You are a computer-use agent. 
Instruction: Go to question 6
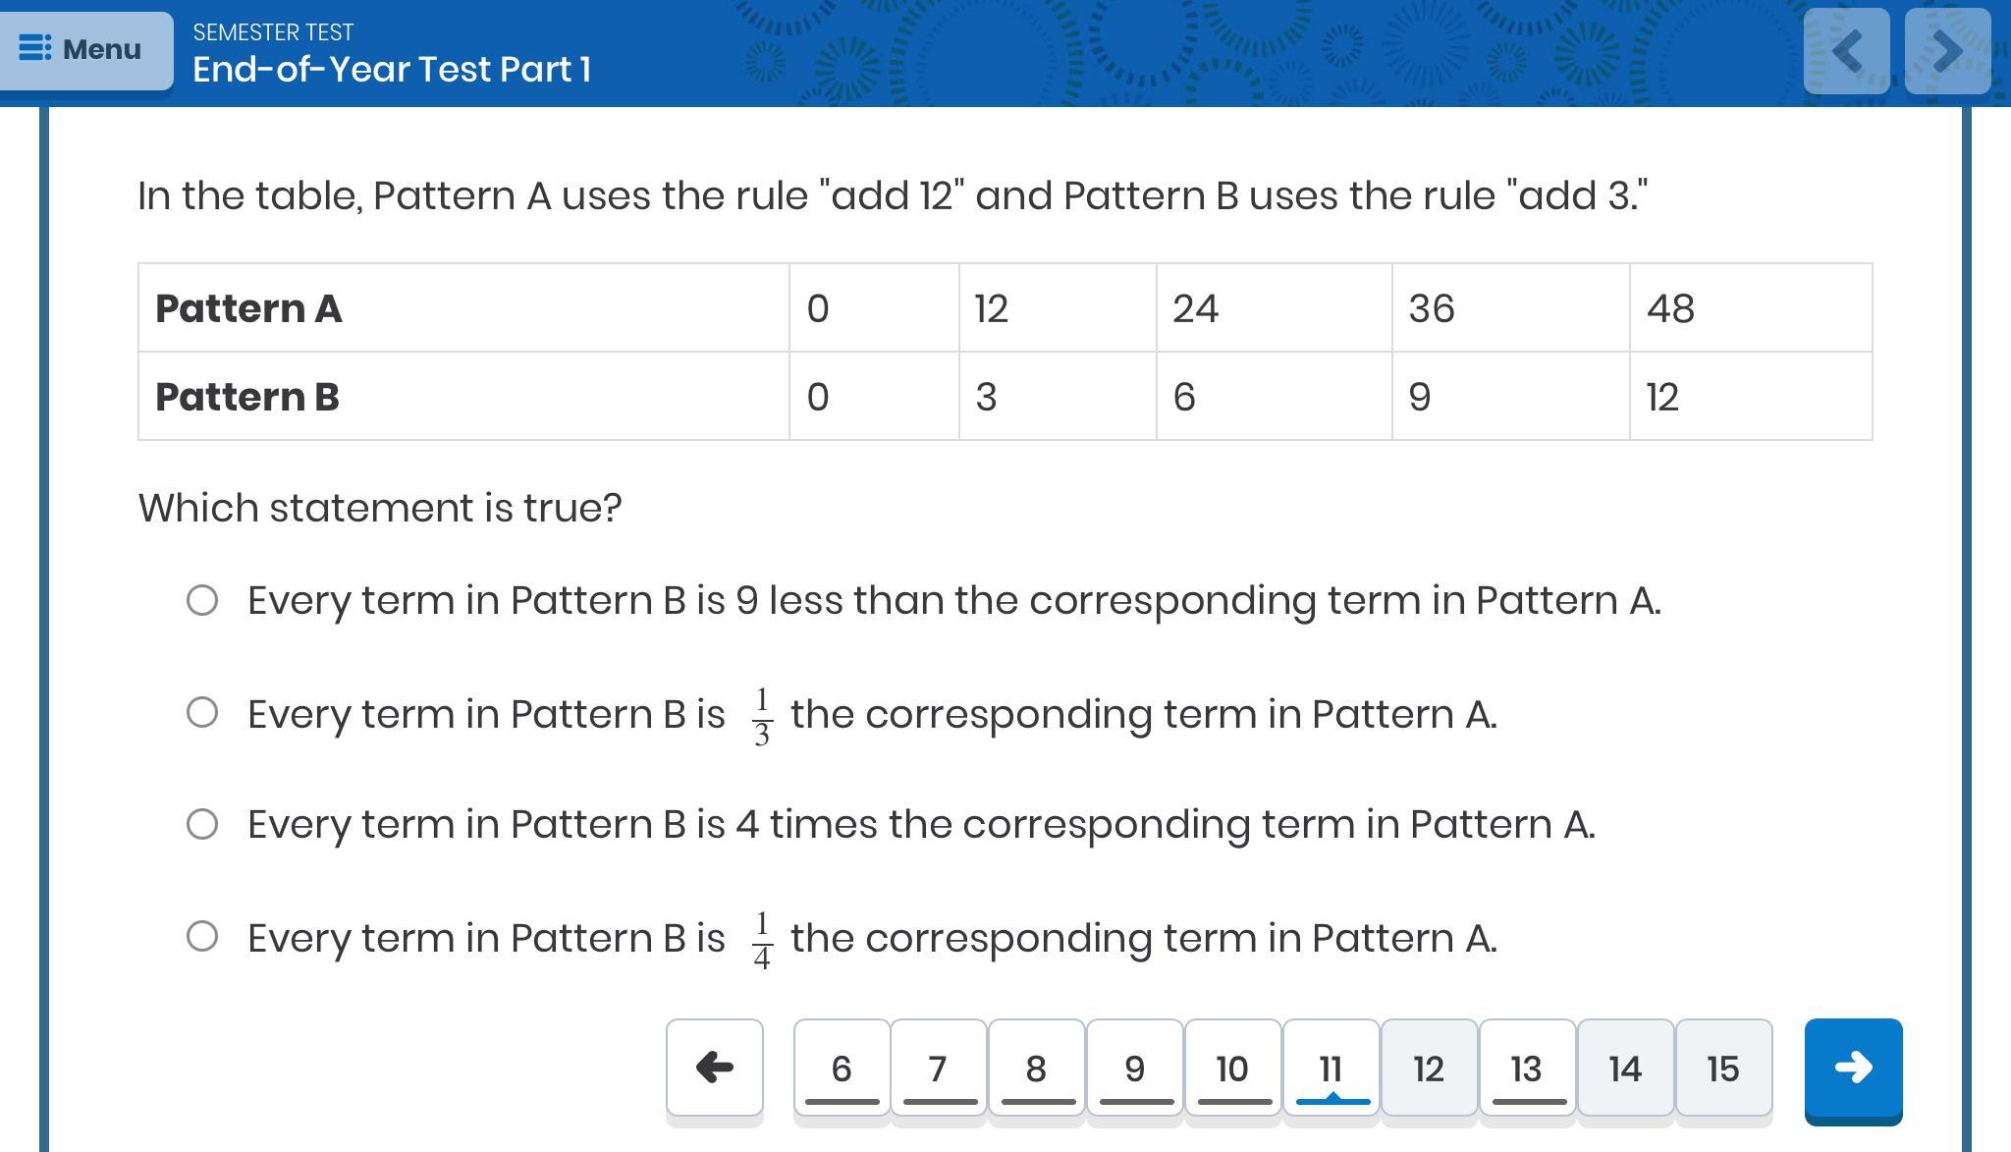[x=842, y=1069]
